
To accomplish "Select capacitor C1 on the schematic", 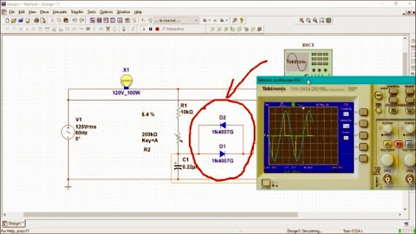I will (x=177, y=166).
